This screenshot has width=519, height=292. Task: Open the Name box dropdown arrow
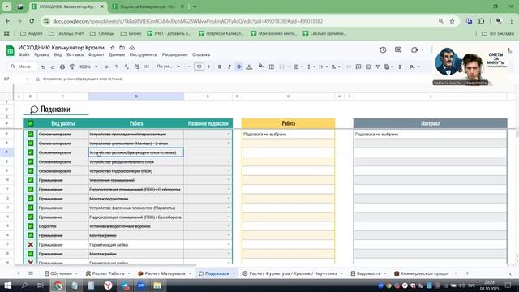click(x=27, y=79)
